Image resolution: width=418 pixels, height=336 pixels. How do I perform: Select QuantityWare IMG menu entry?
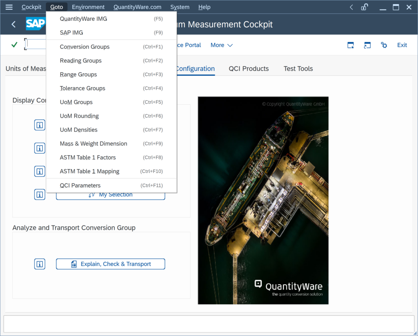click(x=111, y=19)
